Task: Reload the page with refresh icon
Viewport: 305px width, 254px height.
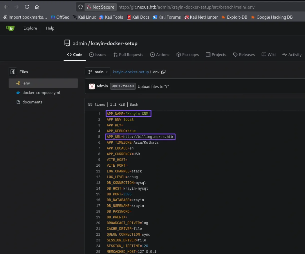Action: (27, 7)
